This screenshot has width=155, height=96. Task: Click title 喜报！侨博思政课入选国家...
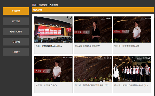click(x=49, y=46)
